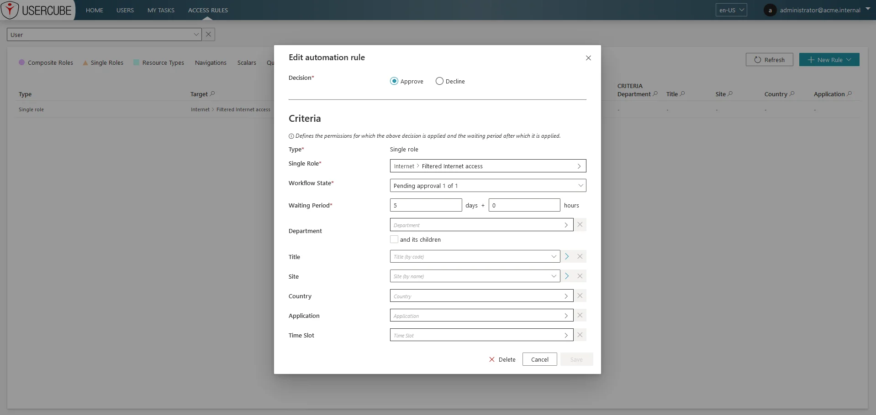Click the Criteria info icon
This screenshot has height=415, width=876.
tap(291, 136)
